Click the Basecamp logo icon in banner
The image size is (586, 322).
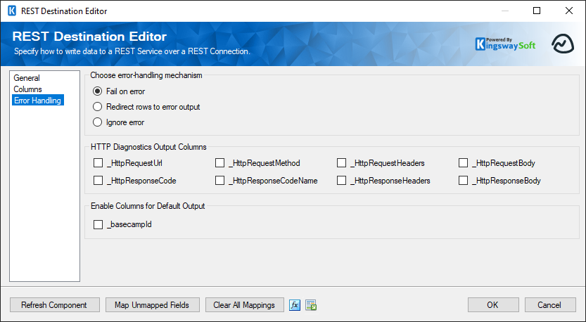[563, 44]
